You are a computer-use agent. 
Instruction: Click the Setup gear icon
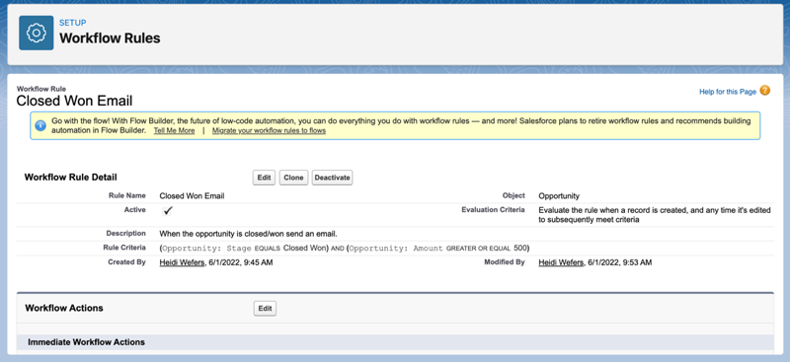tap(37, 33)
